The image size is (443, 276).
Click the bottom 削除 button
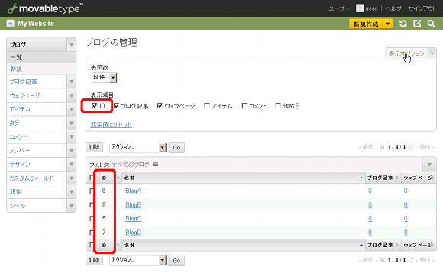tap(94, 260)
